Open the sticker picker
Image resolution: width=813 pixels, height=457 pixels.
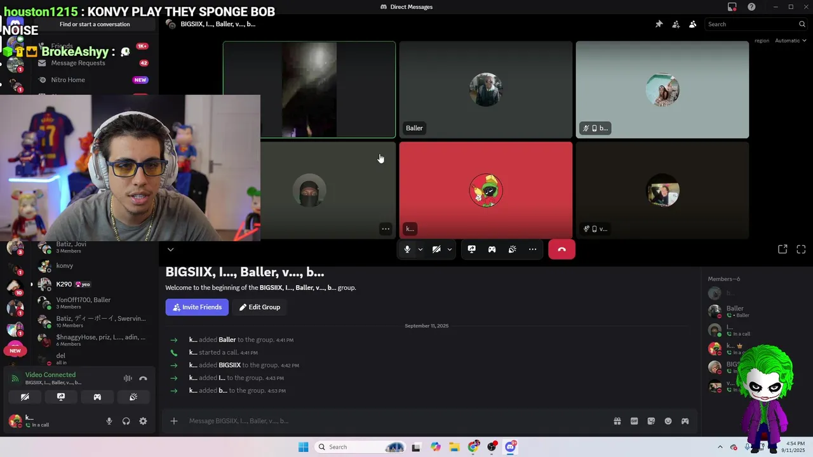tap(651, 421)
